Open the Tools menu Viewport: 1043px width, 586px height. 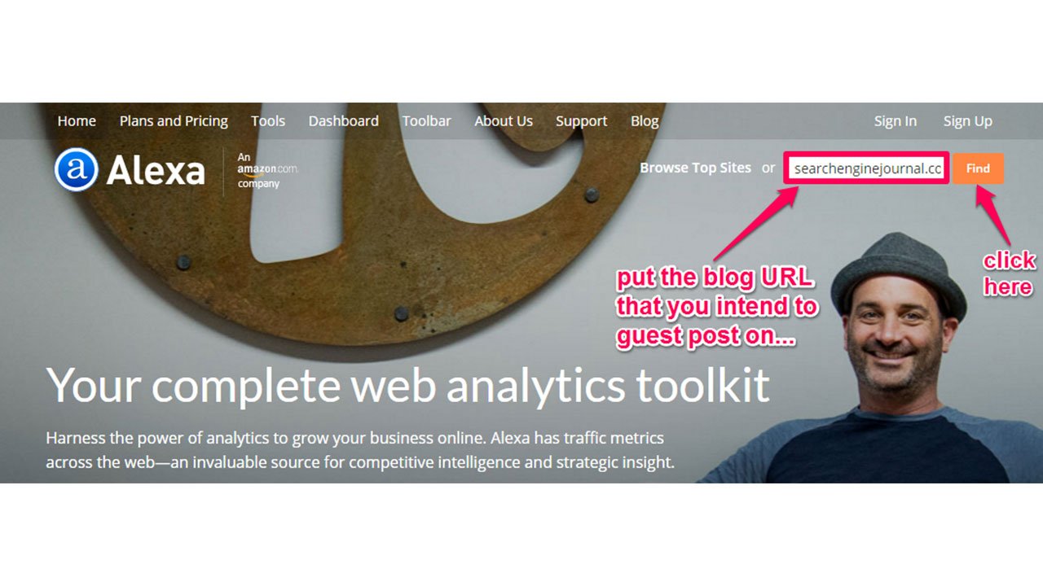(268, 120)
